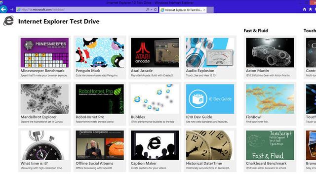Click the IE10 Dev Guide title link
The image size is (316, 178).
pyautogui.click(x=199, y=117)
